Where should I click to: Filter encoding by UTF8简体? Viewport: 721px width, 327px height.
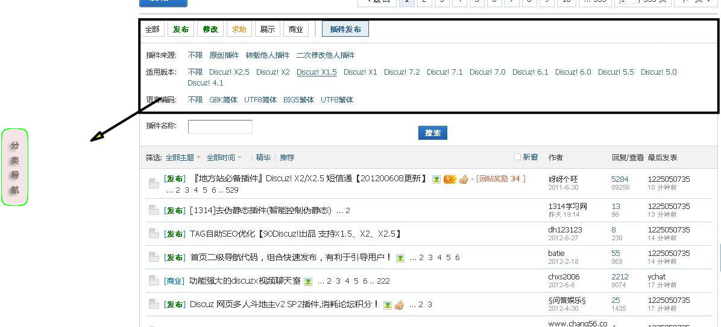pyautogui.click(x=260, y=99)
